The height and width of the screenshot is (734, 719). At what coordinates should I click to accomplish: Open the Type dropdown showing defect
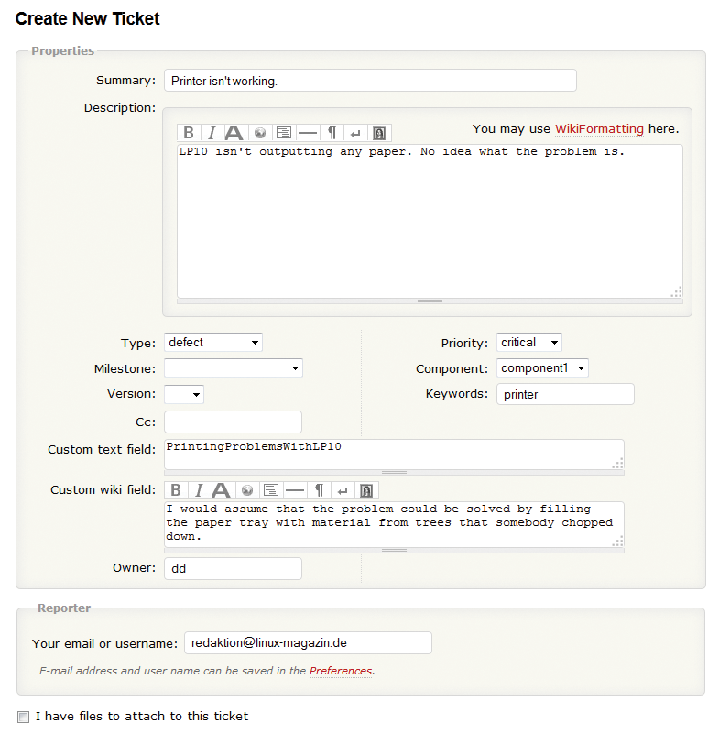click(212, 343)
